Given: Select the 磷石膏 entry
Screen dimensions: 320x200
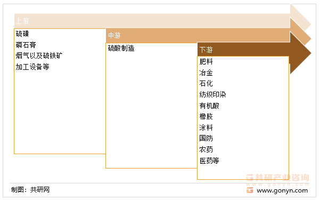Looking at the screenshot, I should (26, 45).
